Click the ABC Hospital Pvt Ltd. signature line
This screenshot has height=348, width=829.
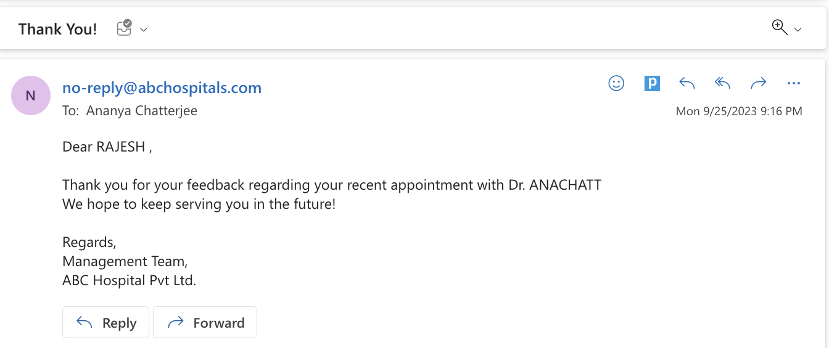(x=129, y=280)
